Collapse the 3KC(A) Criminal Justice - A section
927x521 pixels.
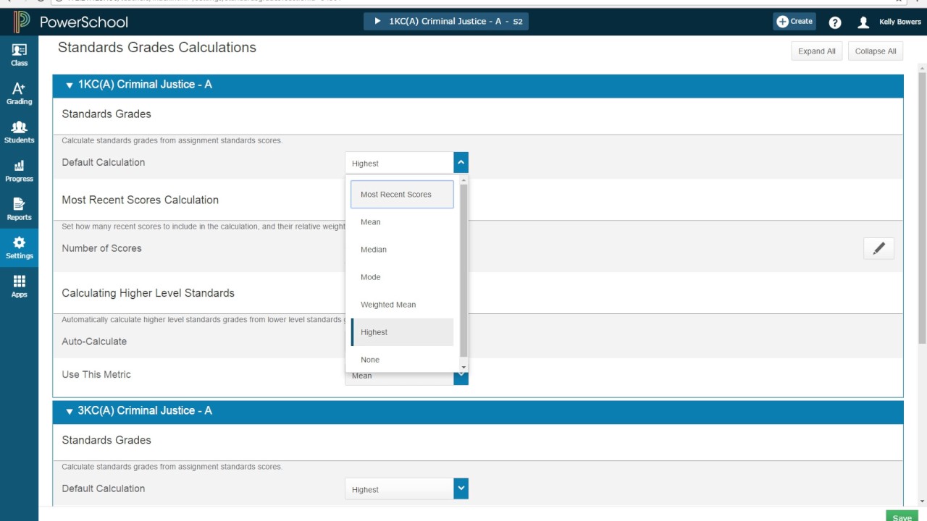[70, 411]
